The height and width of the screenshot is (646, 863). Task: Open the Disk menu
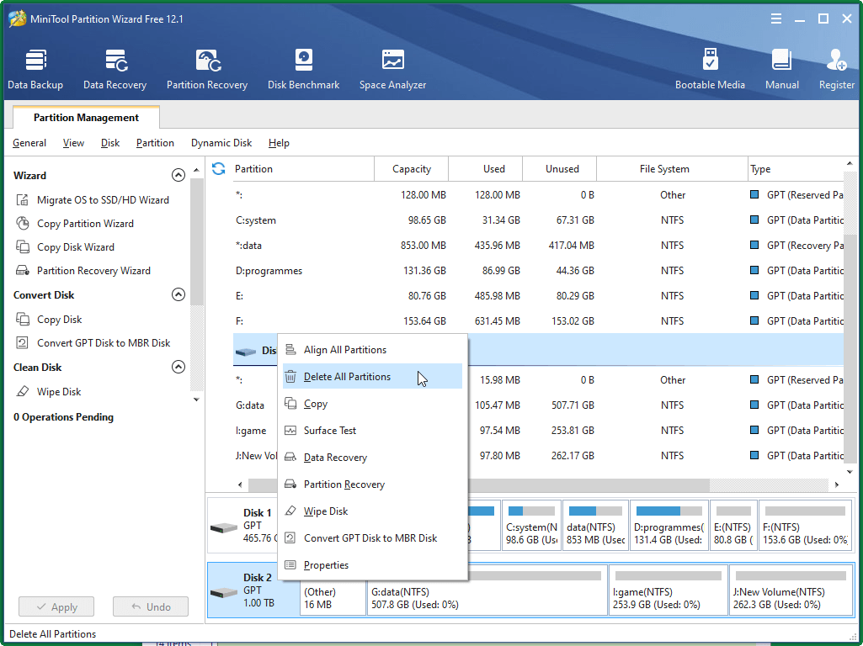(110, 143)
